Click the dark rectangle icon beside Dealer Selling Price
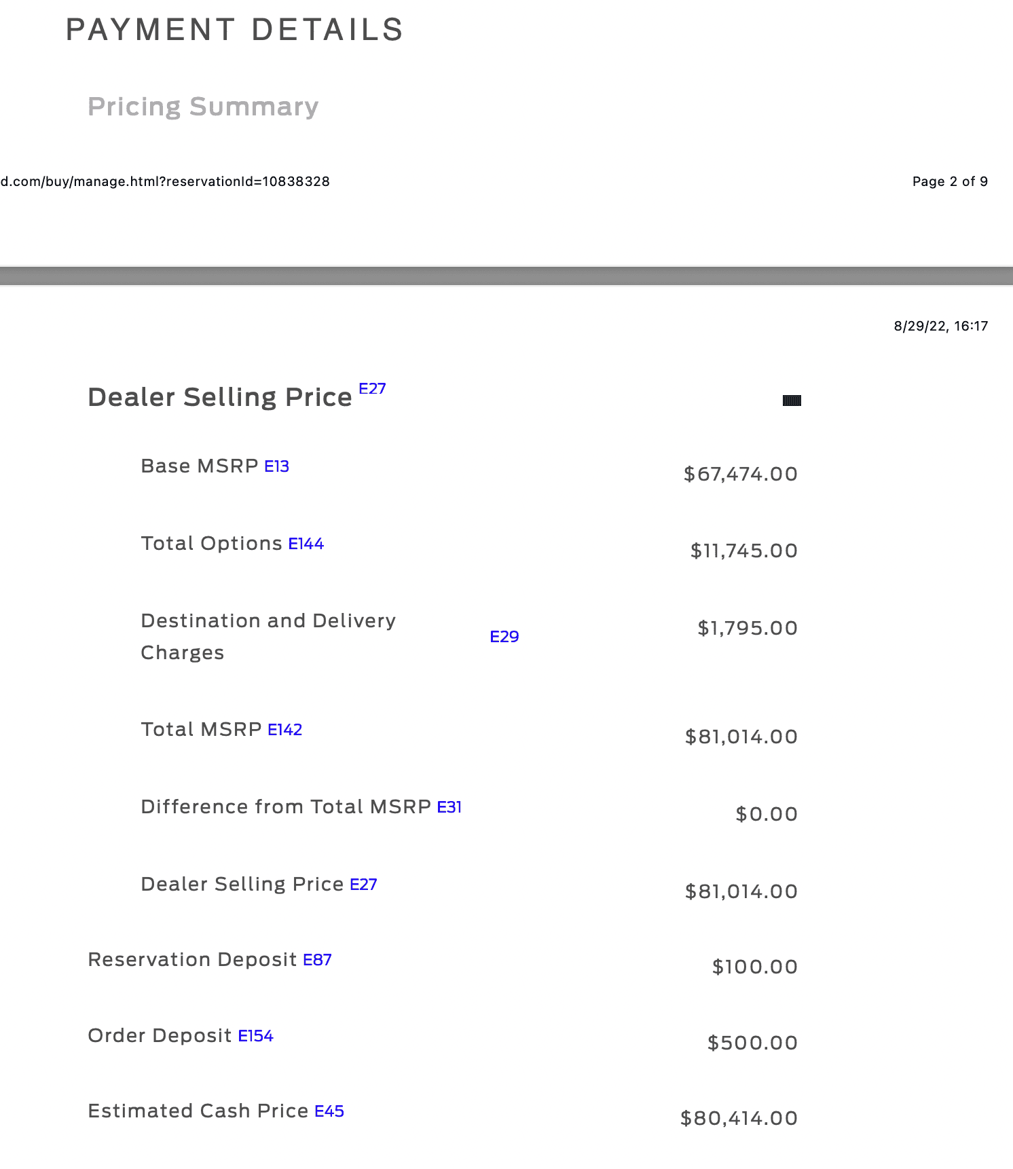The width and height of the screenshot is (1013, 1169). [x=792, y=401]
